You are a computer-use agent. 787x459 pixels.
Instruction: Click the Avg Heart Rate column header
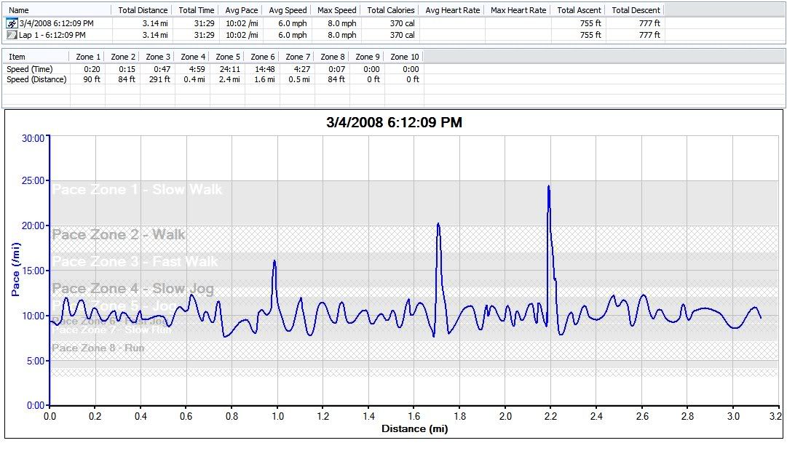(452, 10)
